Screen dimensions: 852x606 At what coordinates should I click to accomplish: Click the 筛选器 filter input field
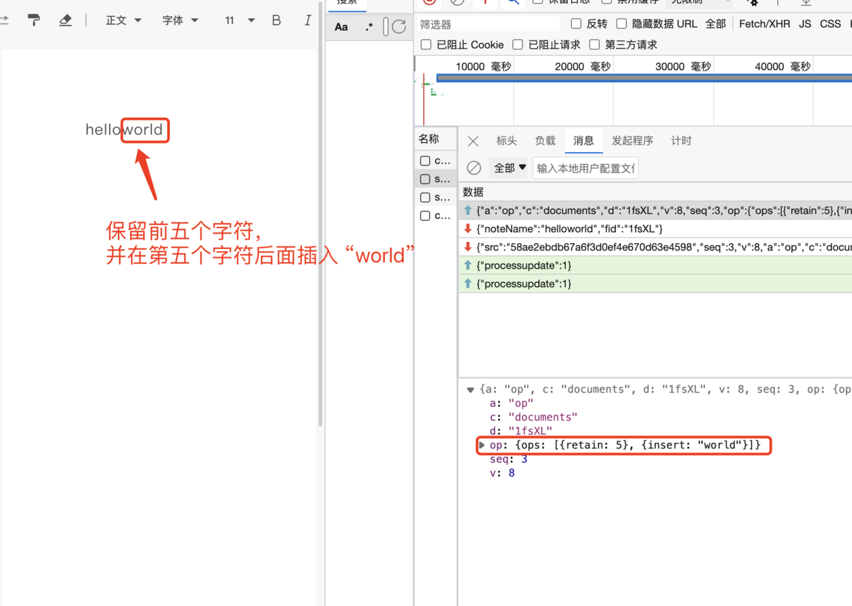pyautogui.click(x=488, y=24)
